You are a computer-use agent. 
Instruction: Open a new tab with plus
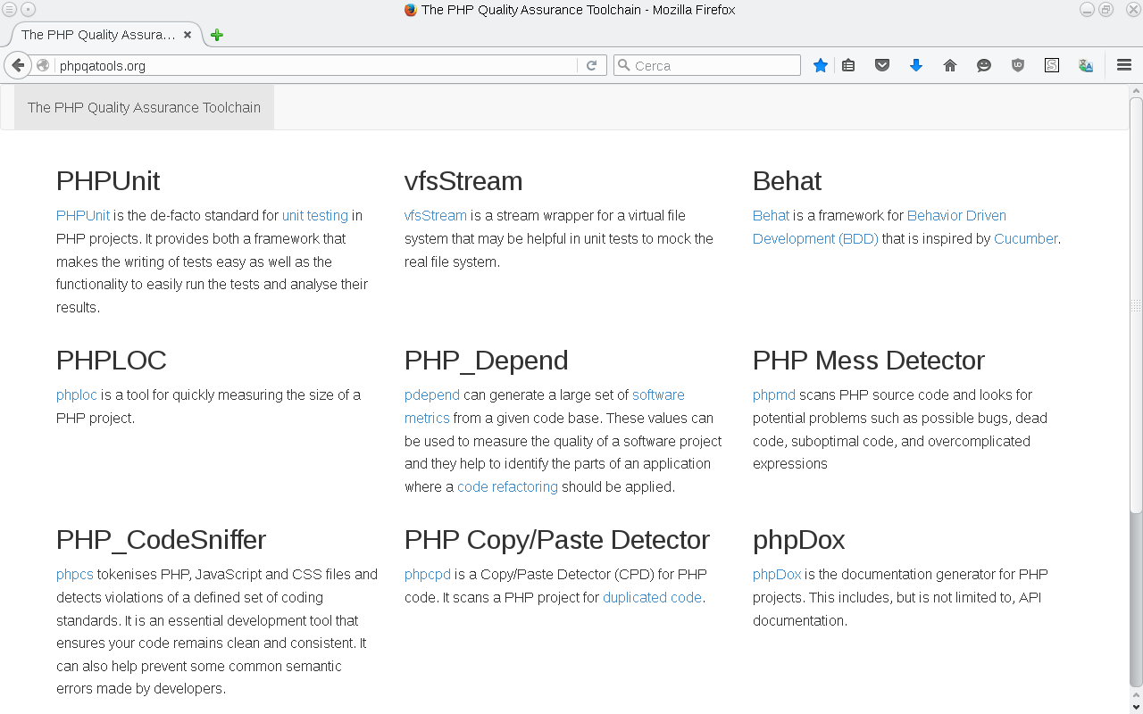point(217,35)
